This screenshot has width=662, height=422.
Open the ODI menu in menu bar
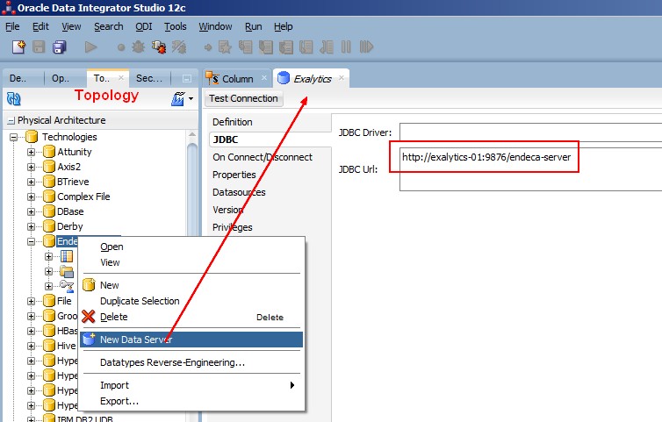143,26
